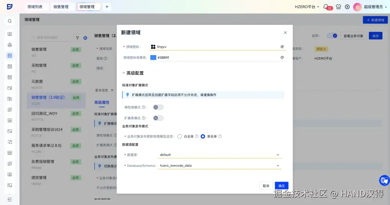This screenshot has width=390, height=205.
Task: Collapse the 高级配置 section
Action: [x=133, y=73]
